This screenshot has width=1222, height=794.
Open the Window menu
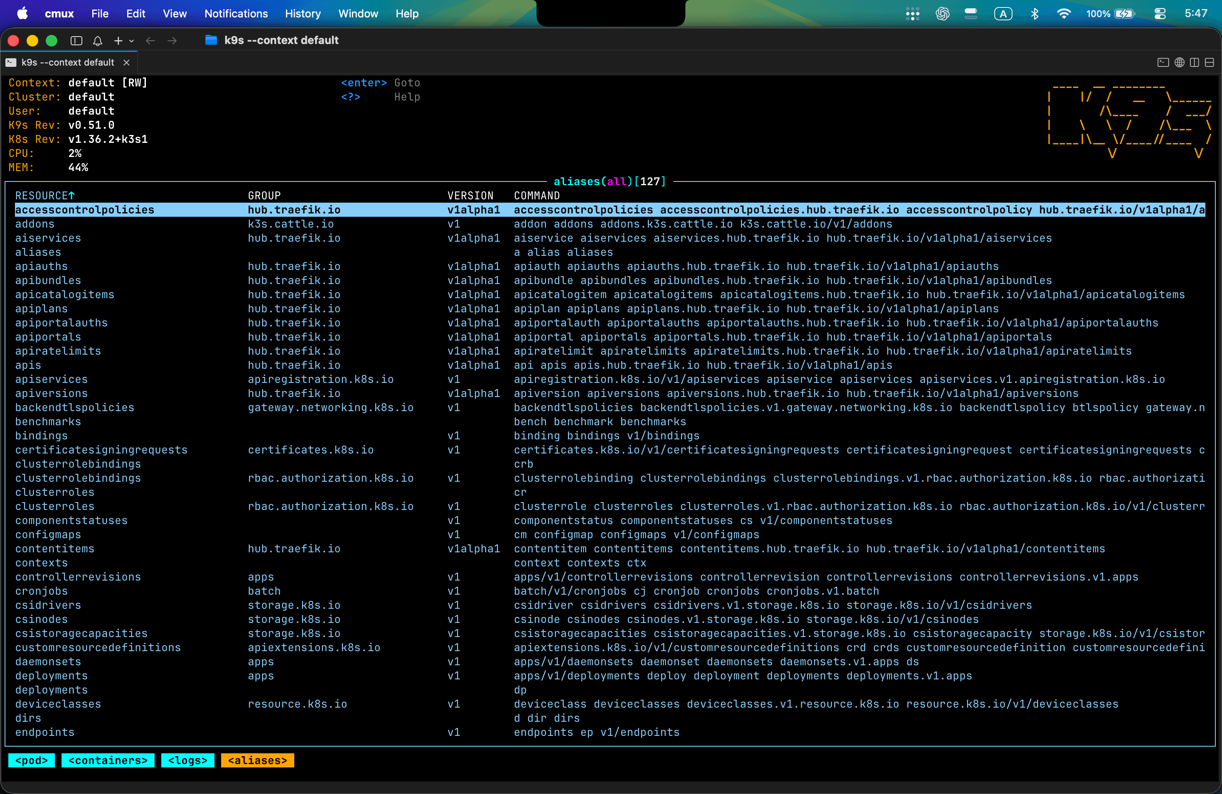coord(358,13)
